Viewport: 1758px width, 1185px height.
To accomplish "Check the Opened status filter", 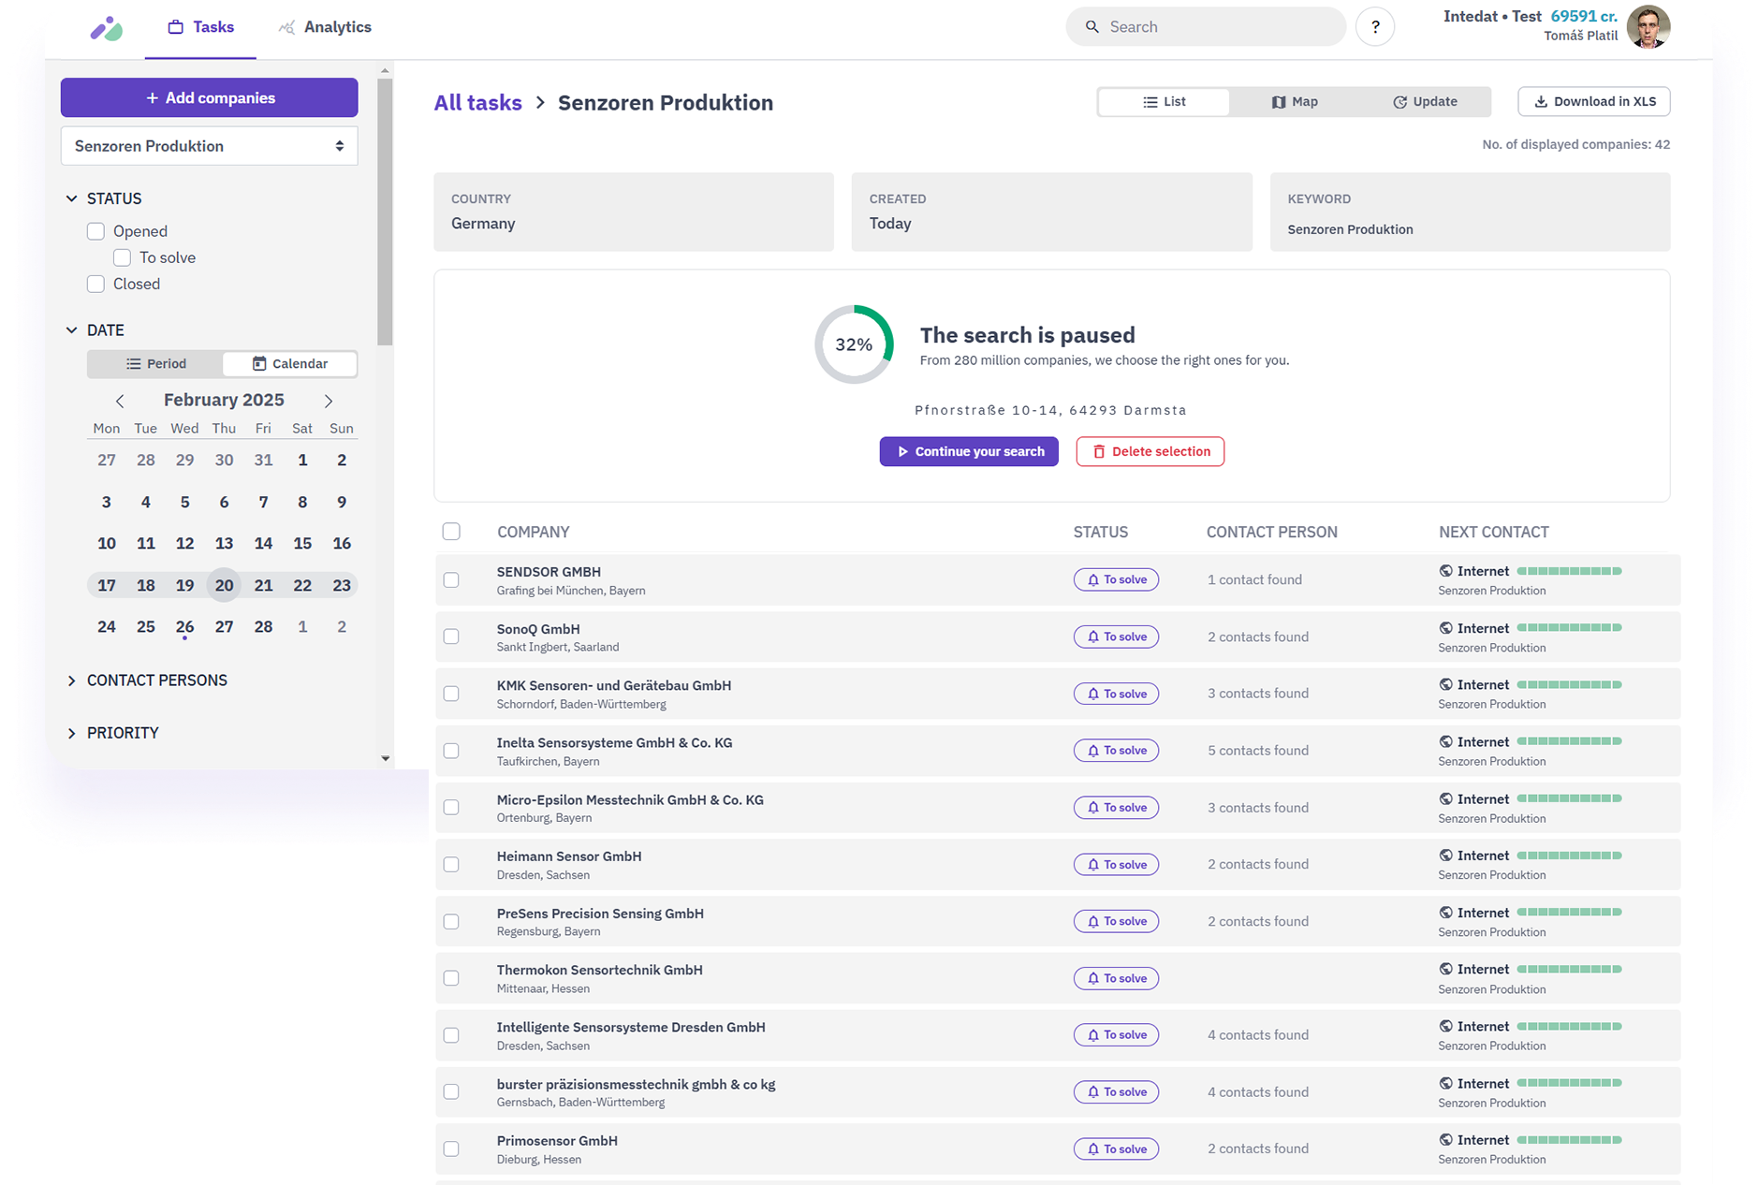I will (95, 231).
